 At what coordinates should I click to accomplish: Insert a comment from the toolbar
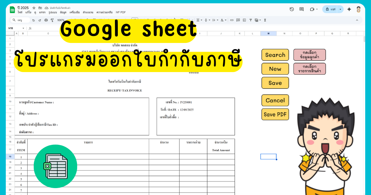coord(238,20)
